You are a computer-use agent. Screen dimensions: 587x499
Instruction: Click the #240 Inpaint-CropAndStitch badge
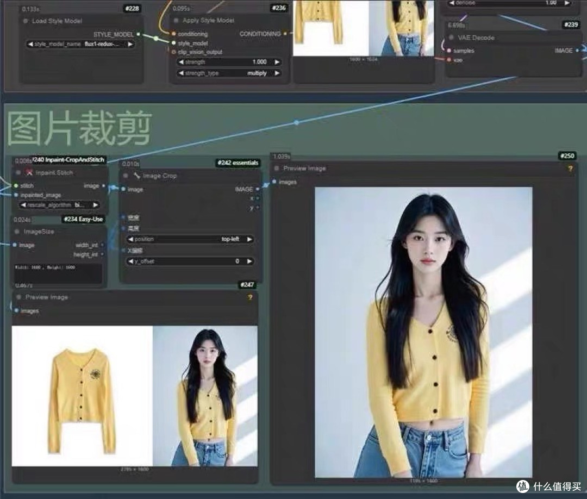(x=69, y=159)
